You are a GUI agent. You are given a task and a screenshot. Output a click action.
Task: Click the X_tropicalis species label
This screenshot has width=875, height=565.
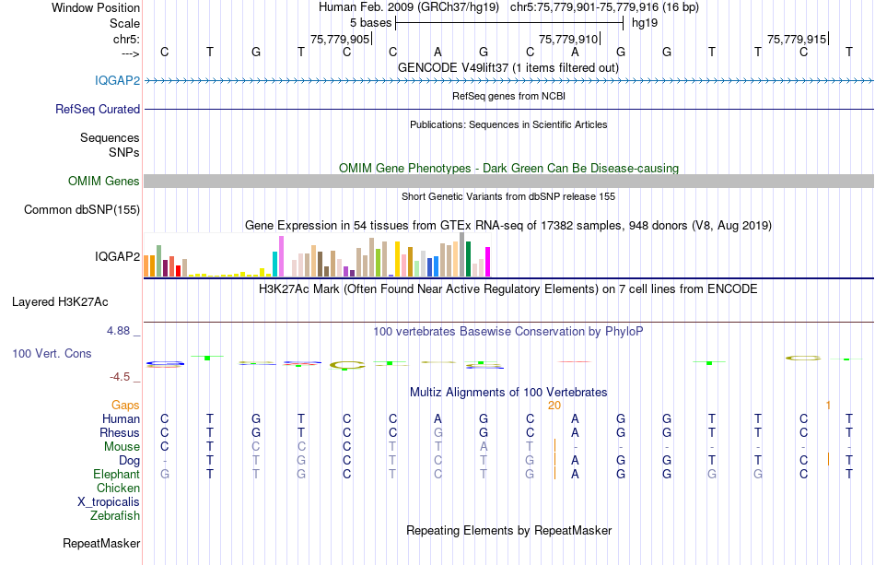click(x=109, y=502)
